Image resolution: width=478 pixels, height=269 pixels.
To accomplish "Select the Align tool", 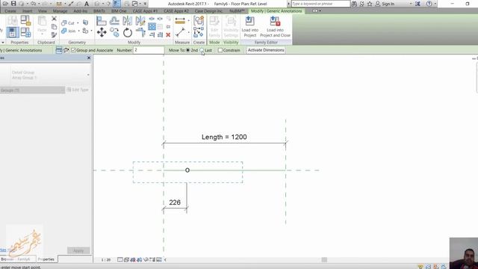I will 102,21.
